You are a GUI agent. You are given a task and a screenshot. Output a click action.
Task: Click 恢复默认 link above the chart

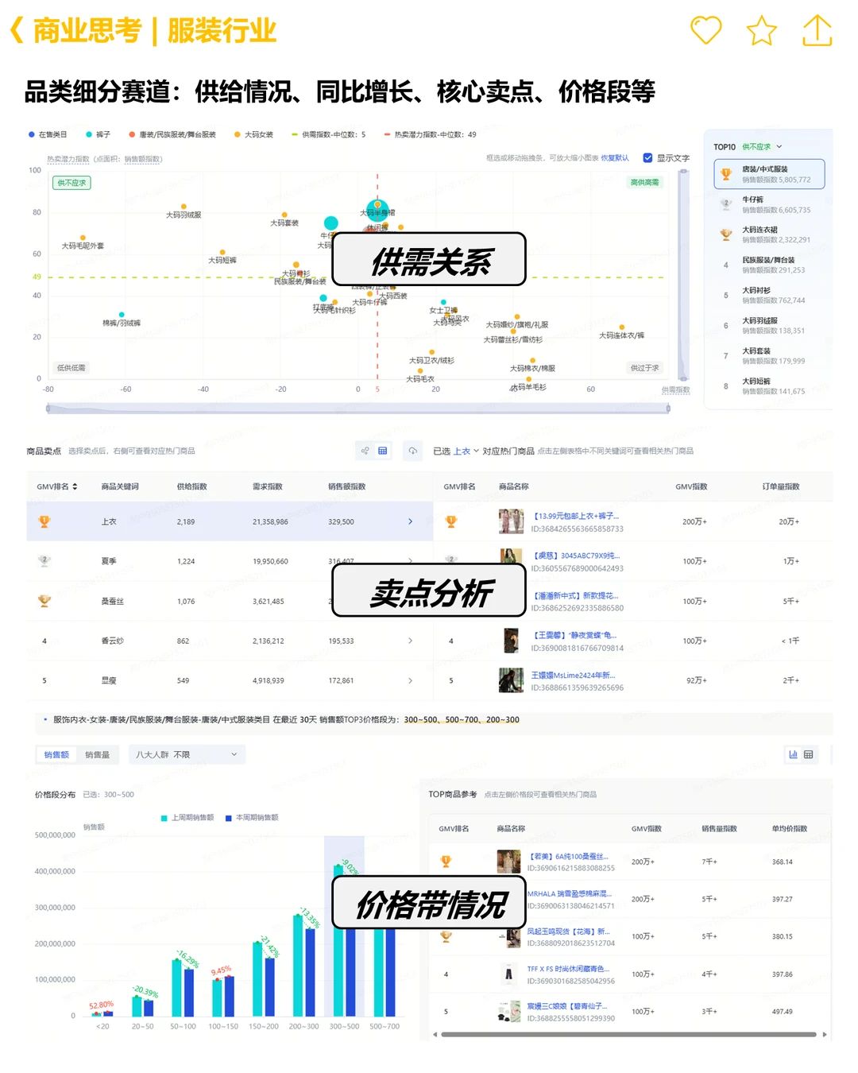[615, 157]
